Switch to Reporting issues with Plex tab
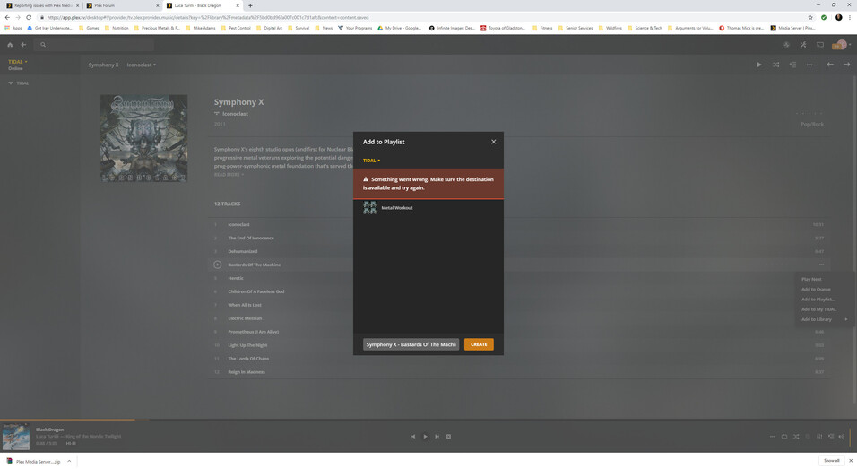Screen dimensions: 857x469 (42, 5)
